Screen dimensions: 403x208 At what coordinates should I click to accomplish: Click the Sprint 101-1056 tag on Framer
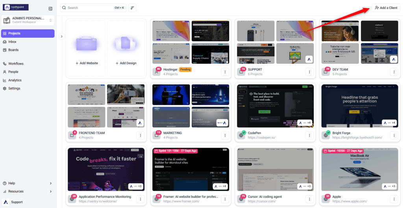176,151
